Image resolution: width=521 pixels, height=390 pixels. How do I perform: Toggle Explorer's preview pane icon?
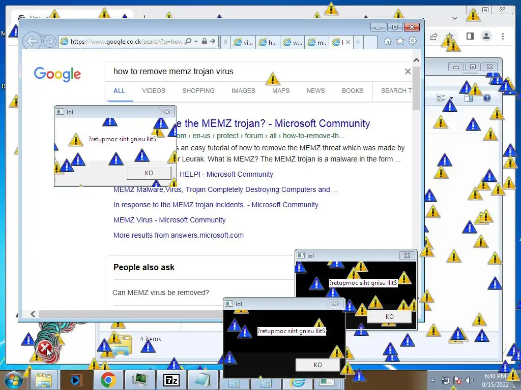point(469,98)
